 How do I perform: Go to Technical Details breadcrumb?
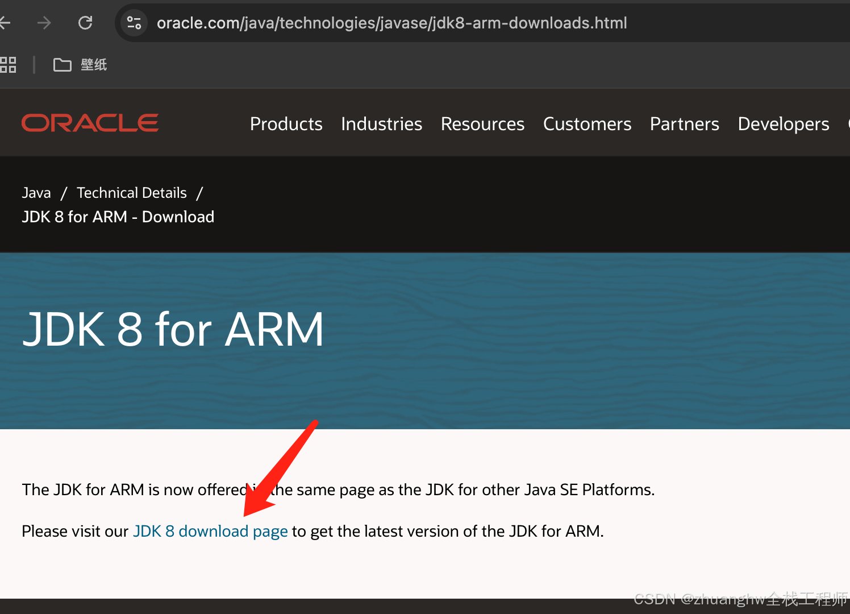(x=132, y=193)
